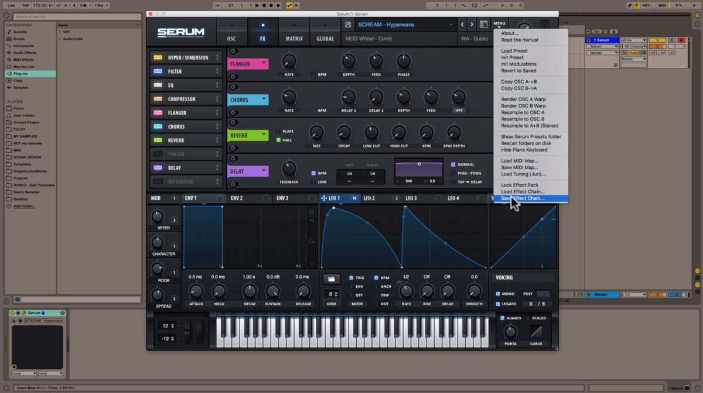703x393 pixels.
Task: Select Hall reverb type
Action: pyautogui.click(x=279, y=140)
